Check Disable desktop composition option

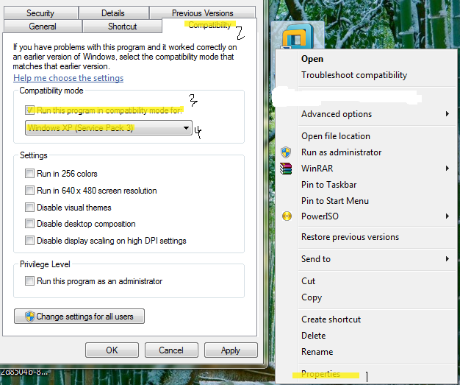coord(29,224)
